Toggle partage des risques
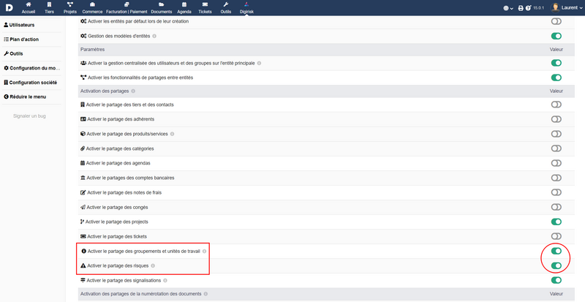The image size is (585, 302). 556,265
